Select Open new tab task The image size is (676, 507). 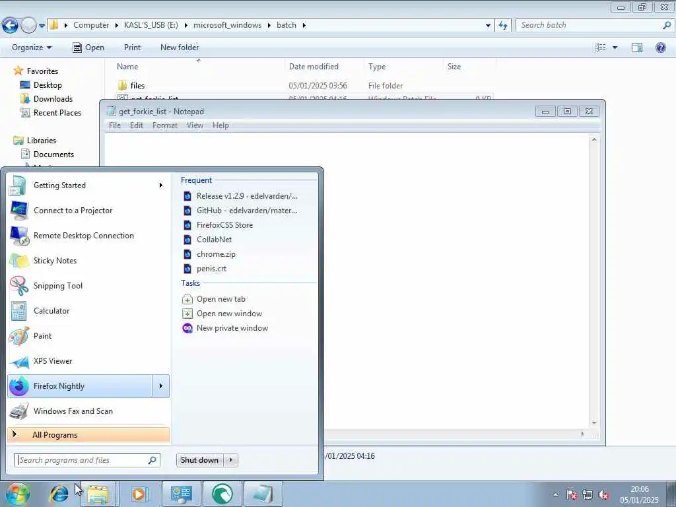[x=220, y=299]
